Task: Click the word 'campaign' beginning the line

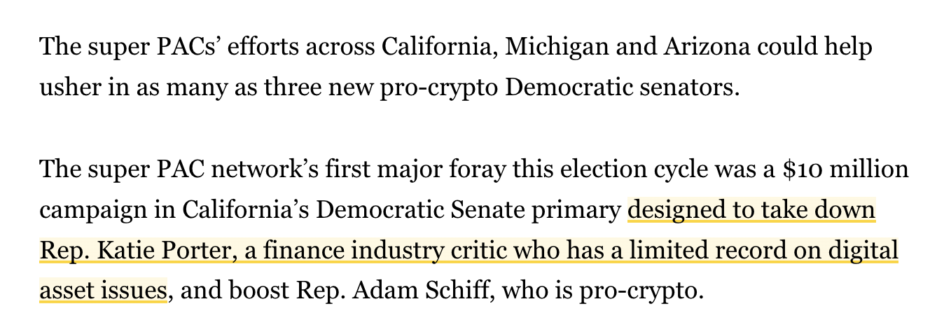Action: coord(85,210)
